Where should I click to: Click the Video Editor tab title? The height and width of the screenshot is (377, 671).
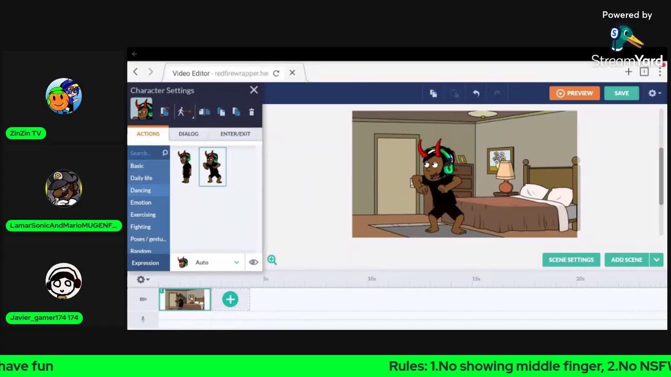tap(220, 73)
